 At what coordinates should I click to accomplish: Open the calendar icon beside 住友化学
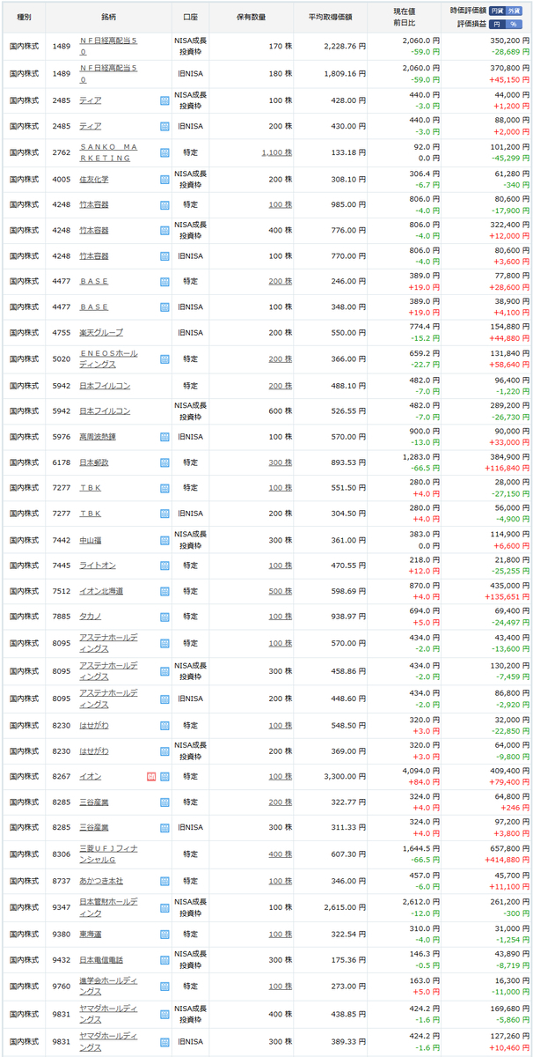point(164,179)
